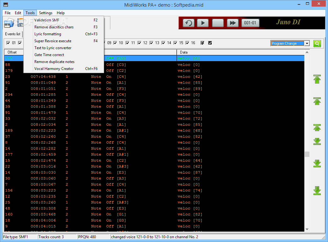Open the Settings menu

pyautogui.click(x=46, y=13)
